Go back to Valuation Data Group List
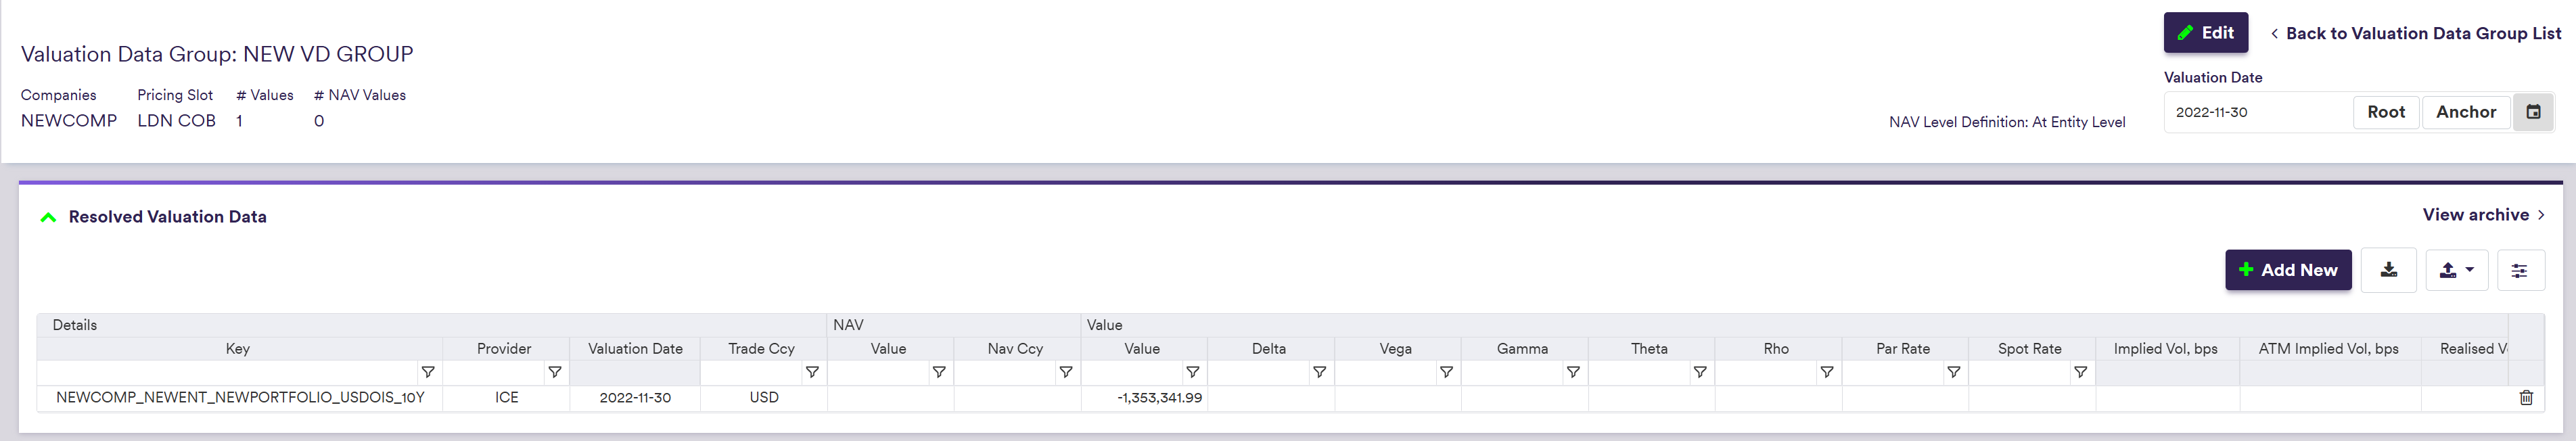Viewport: 2576px width, 441px height. click(x=2415, y=33)
